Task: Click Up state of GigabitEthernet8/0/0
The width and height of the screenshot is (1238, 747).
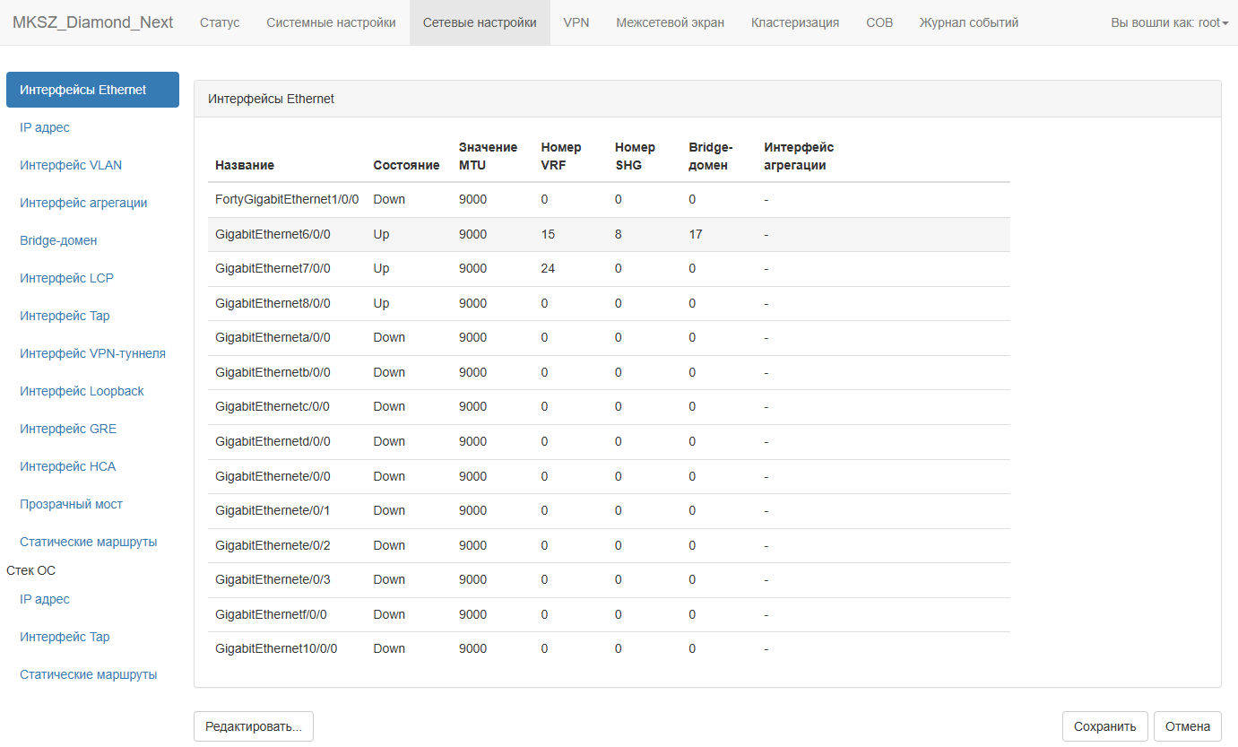Action: tap(381, 303)
